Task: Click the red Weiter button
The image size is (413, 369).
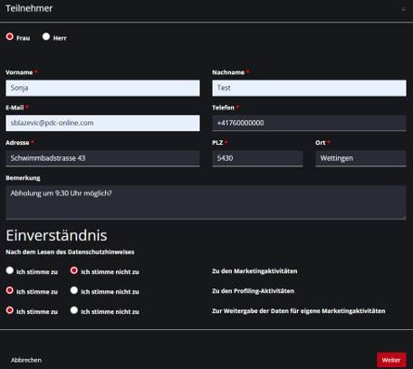Action: pyautogui.click(x=391, y=360)
